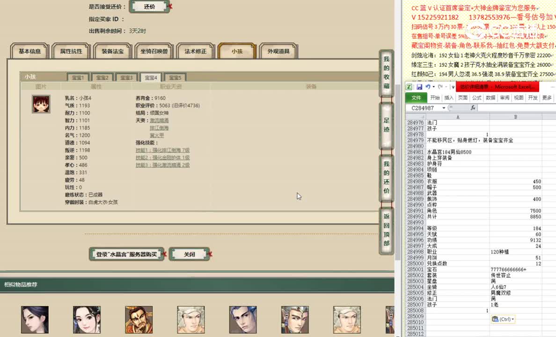Open the 外观道具 tab
This screenshot has height=337, width=556.
click(278, 51)
